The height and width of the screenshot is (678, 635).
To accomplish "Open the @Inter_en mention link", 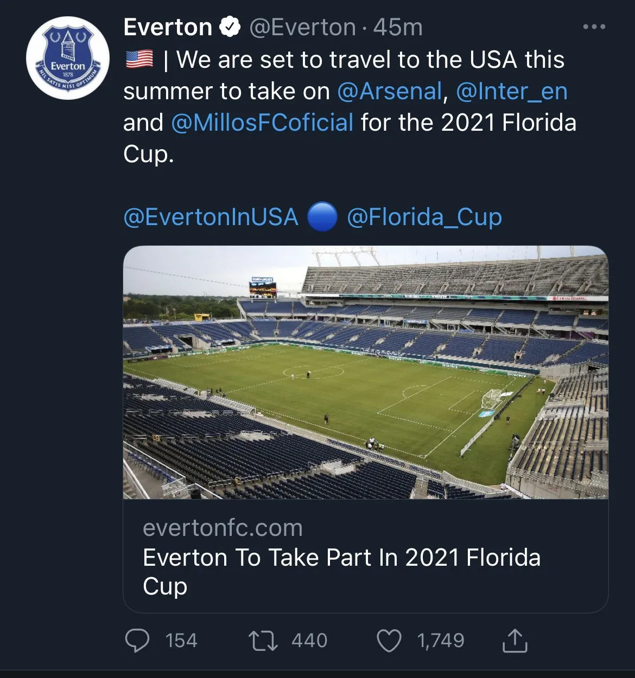I will coord(512,91).
